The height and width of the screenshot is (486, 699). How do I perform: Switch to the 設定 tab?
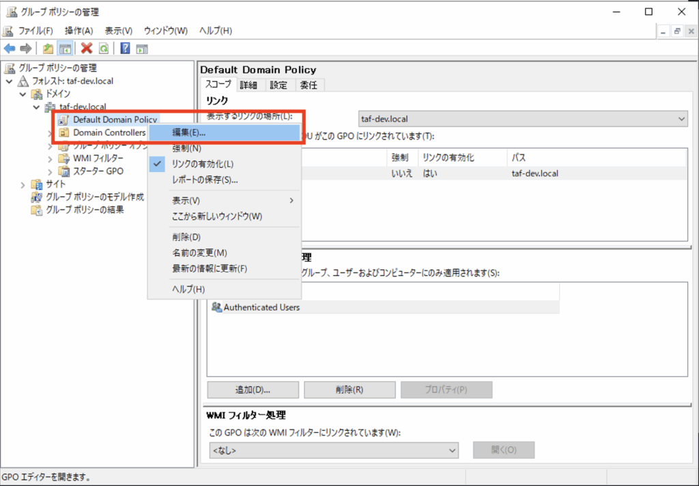click(x=279, y=85)
